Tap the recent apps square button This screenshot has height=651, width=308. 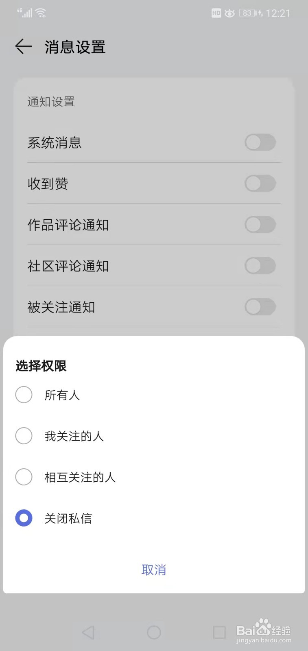pyautogui.click(x=219, y=632)
